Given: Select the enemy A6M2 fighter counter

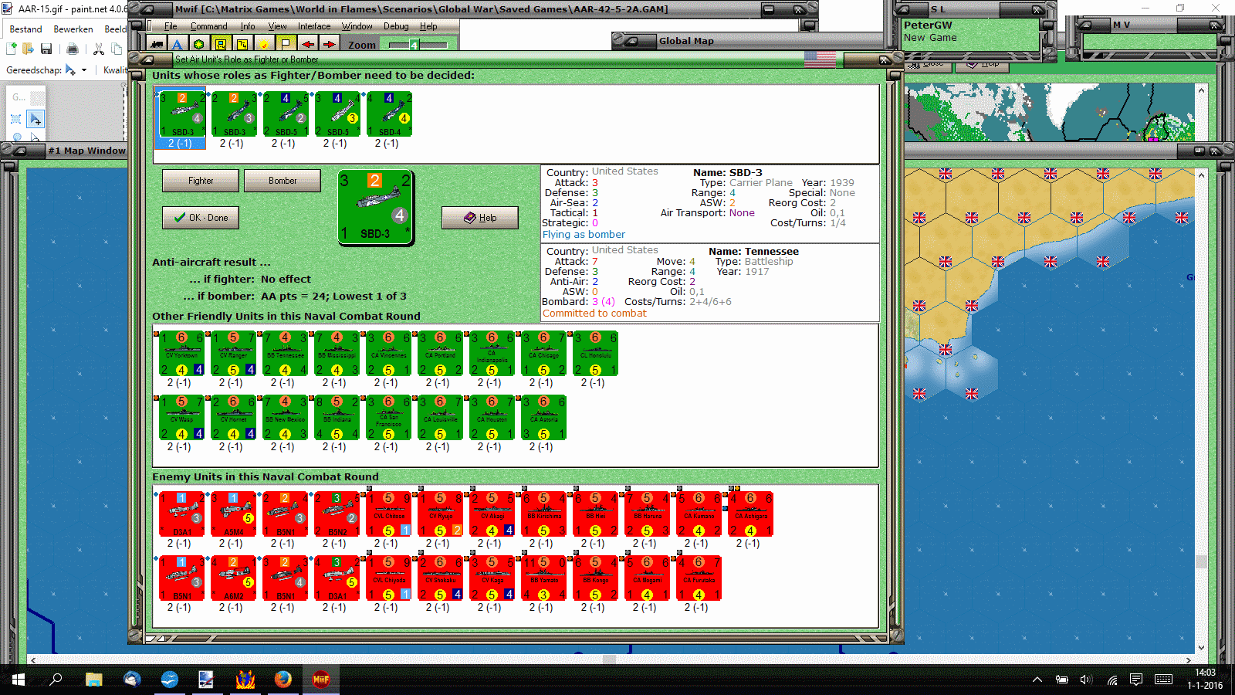Looking at the screenshot, I should [233, 578].
